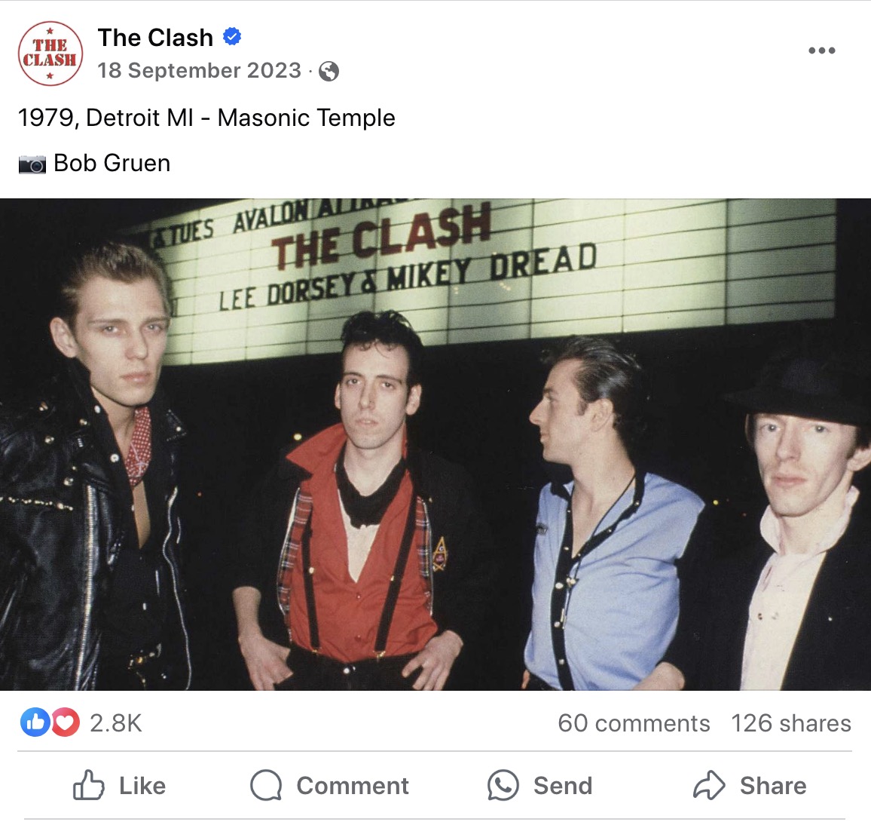Click the camera emoji before Bob Gruen

pos(32,164)
